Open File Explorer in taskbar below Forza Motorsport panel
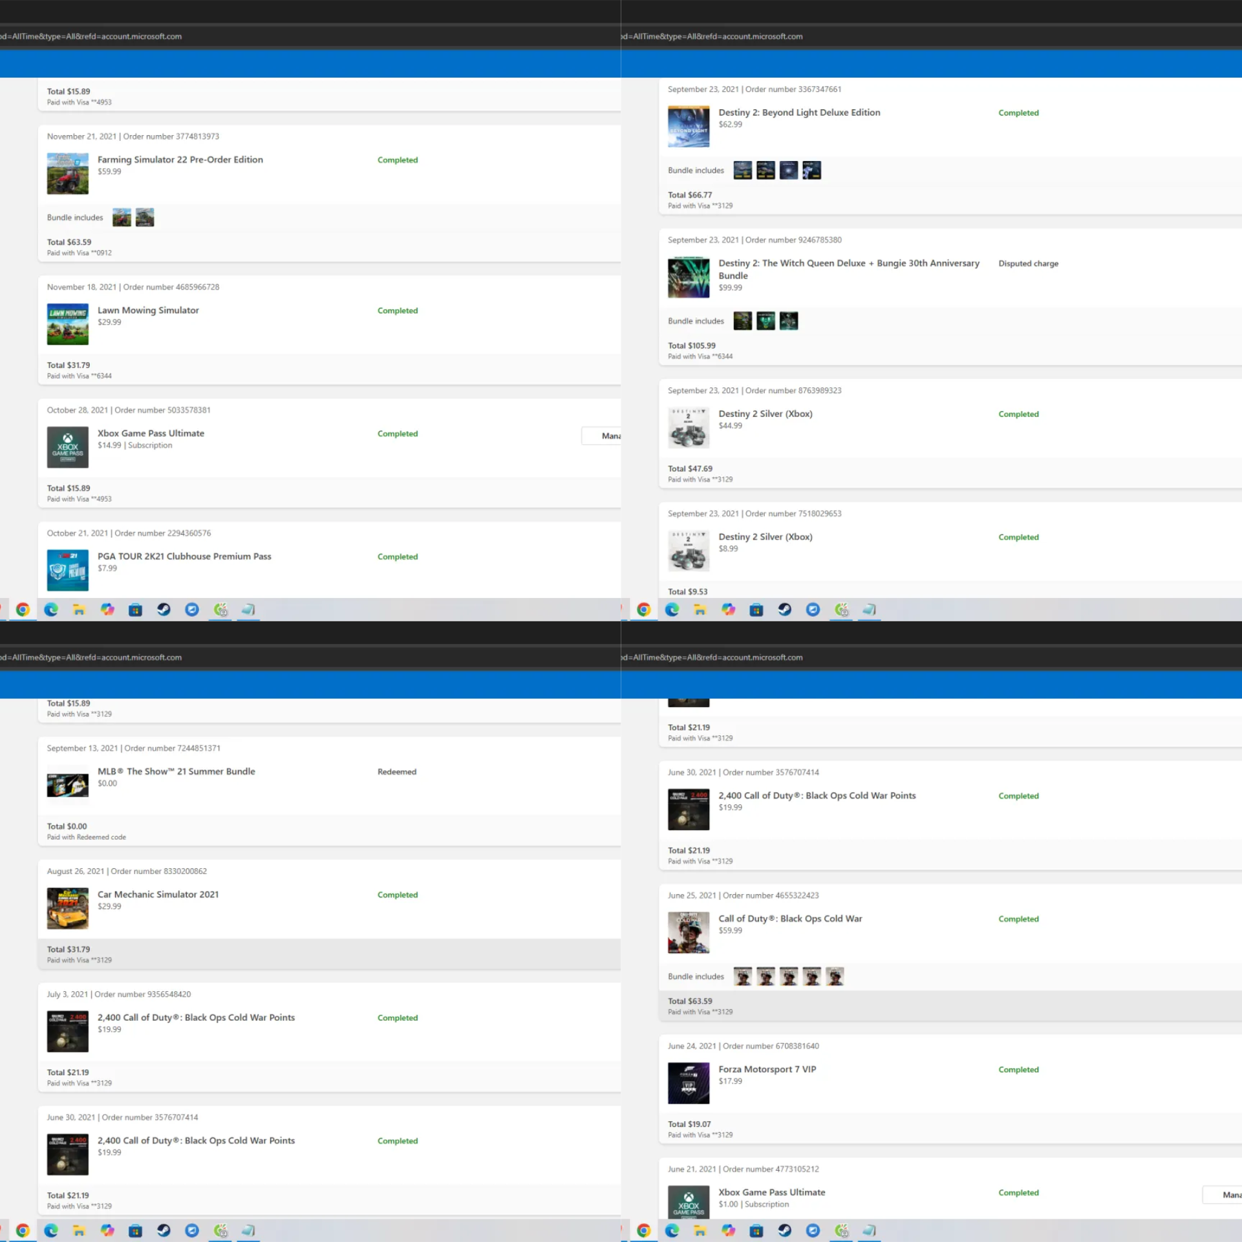 click(700, 1230)
